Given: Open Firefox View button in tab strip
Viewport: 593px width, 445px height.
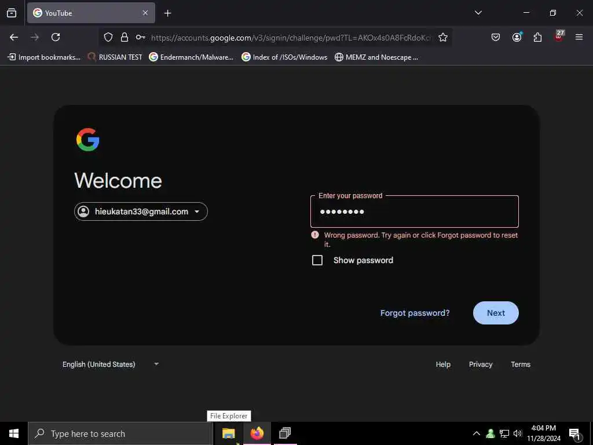Looking at the screenshot, I should [x=12, y=13].
